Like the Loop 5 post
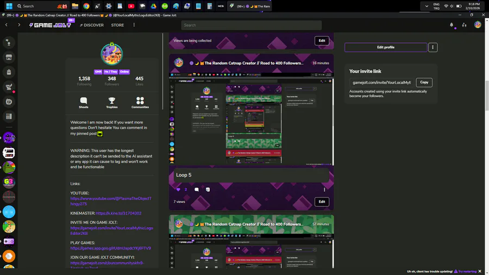This screenshot has height=275, width=489. coord(178,190)
